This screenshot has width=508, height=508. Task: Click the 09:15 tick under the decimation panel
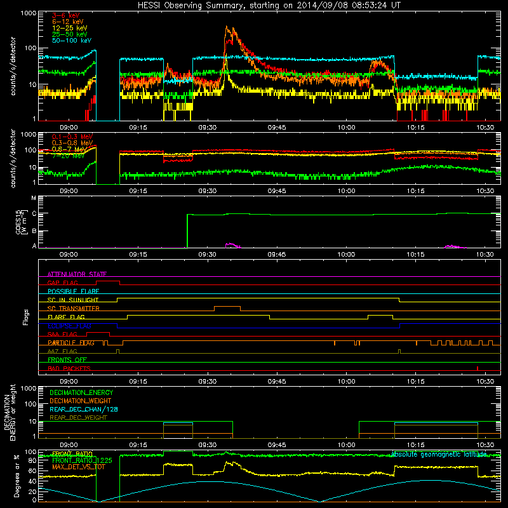(138, 445)
